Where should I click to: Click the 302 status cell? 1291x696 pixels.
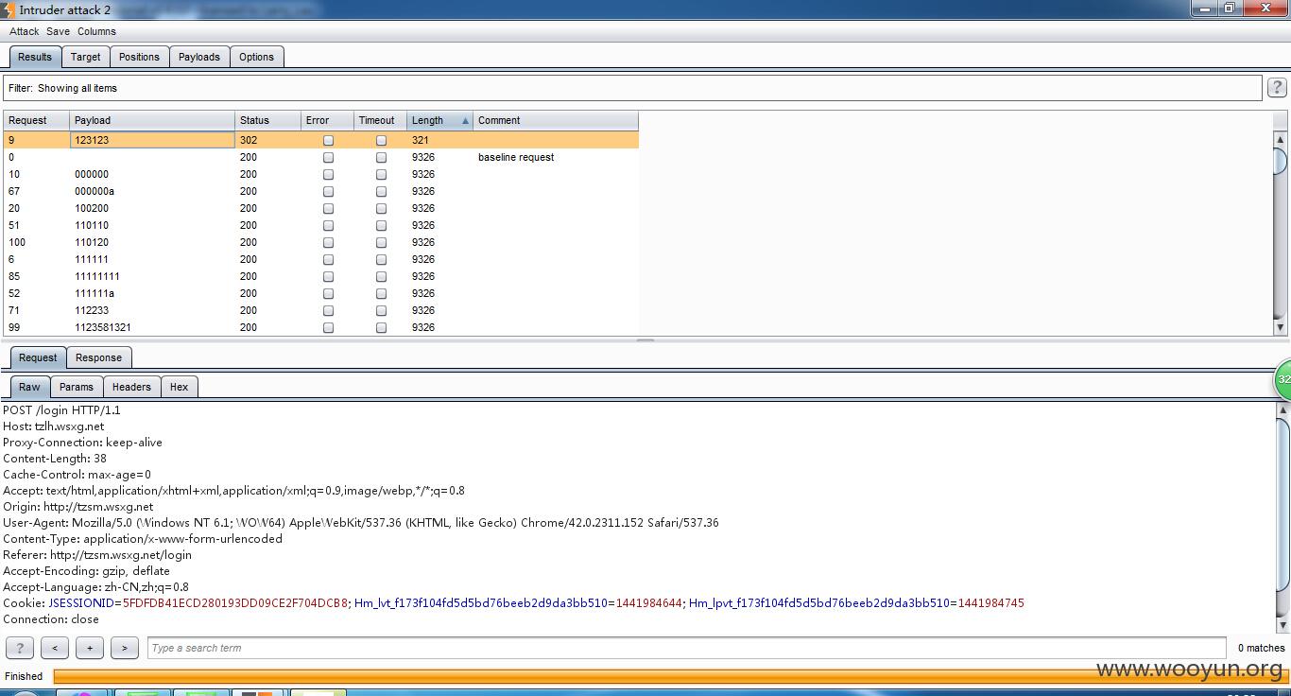point(267,140)
